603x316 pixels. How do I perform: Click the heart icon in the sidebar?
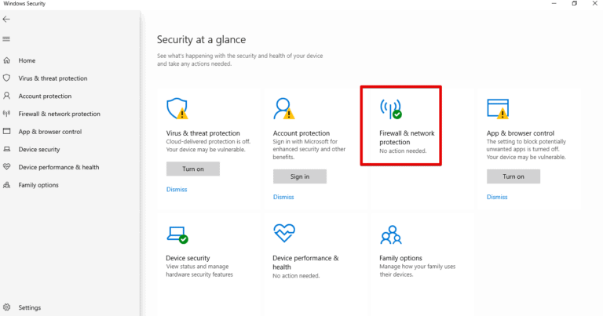click(6, 167)
